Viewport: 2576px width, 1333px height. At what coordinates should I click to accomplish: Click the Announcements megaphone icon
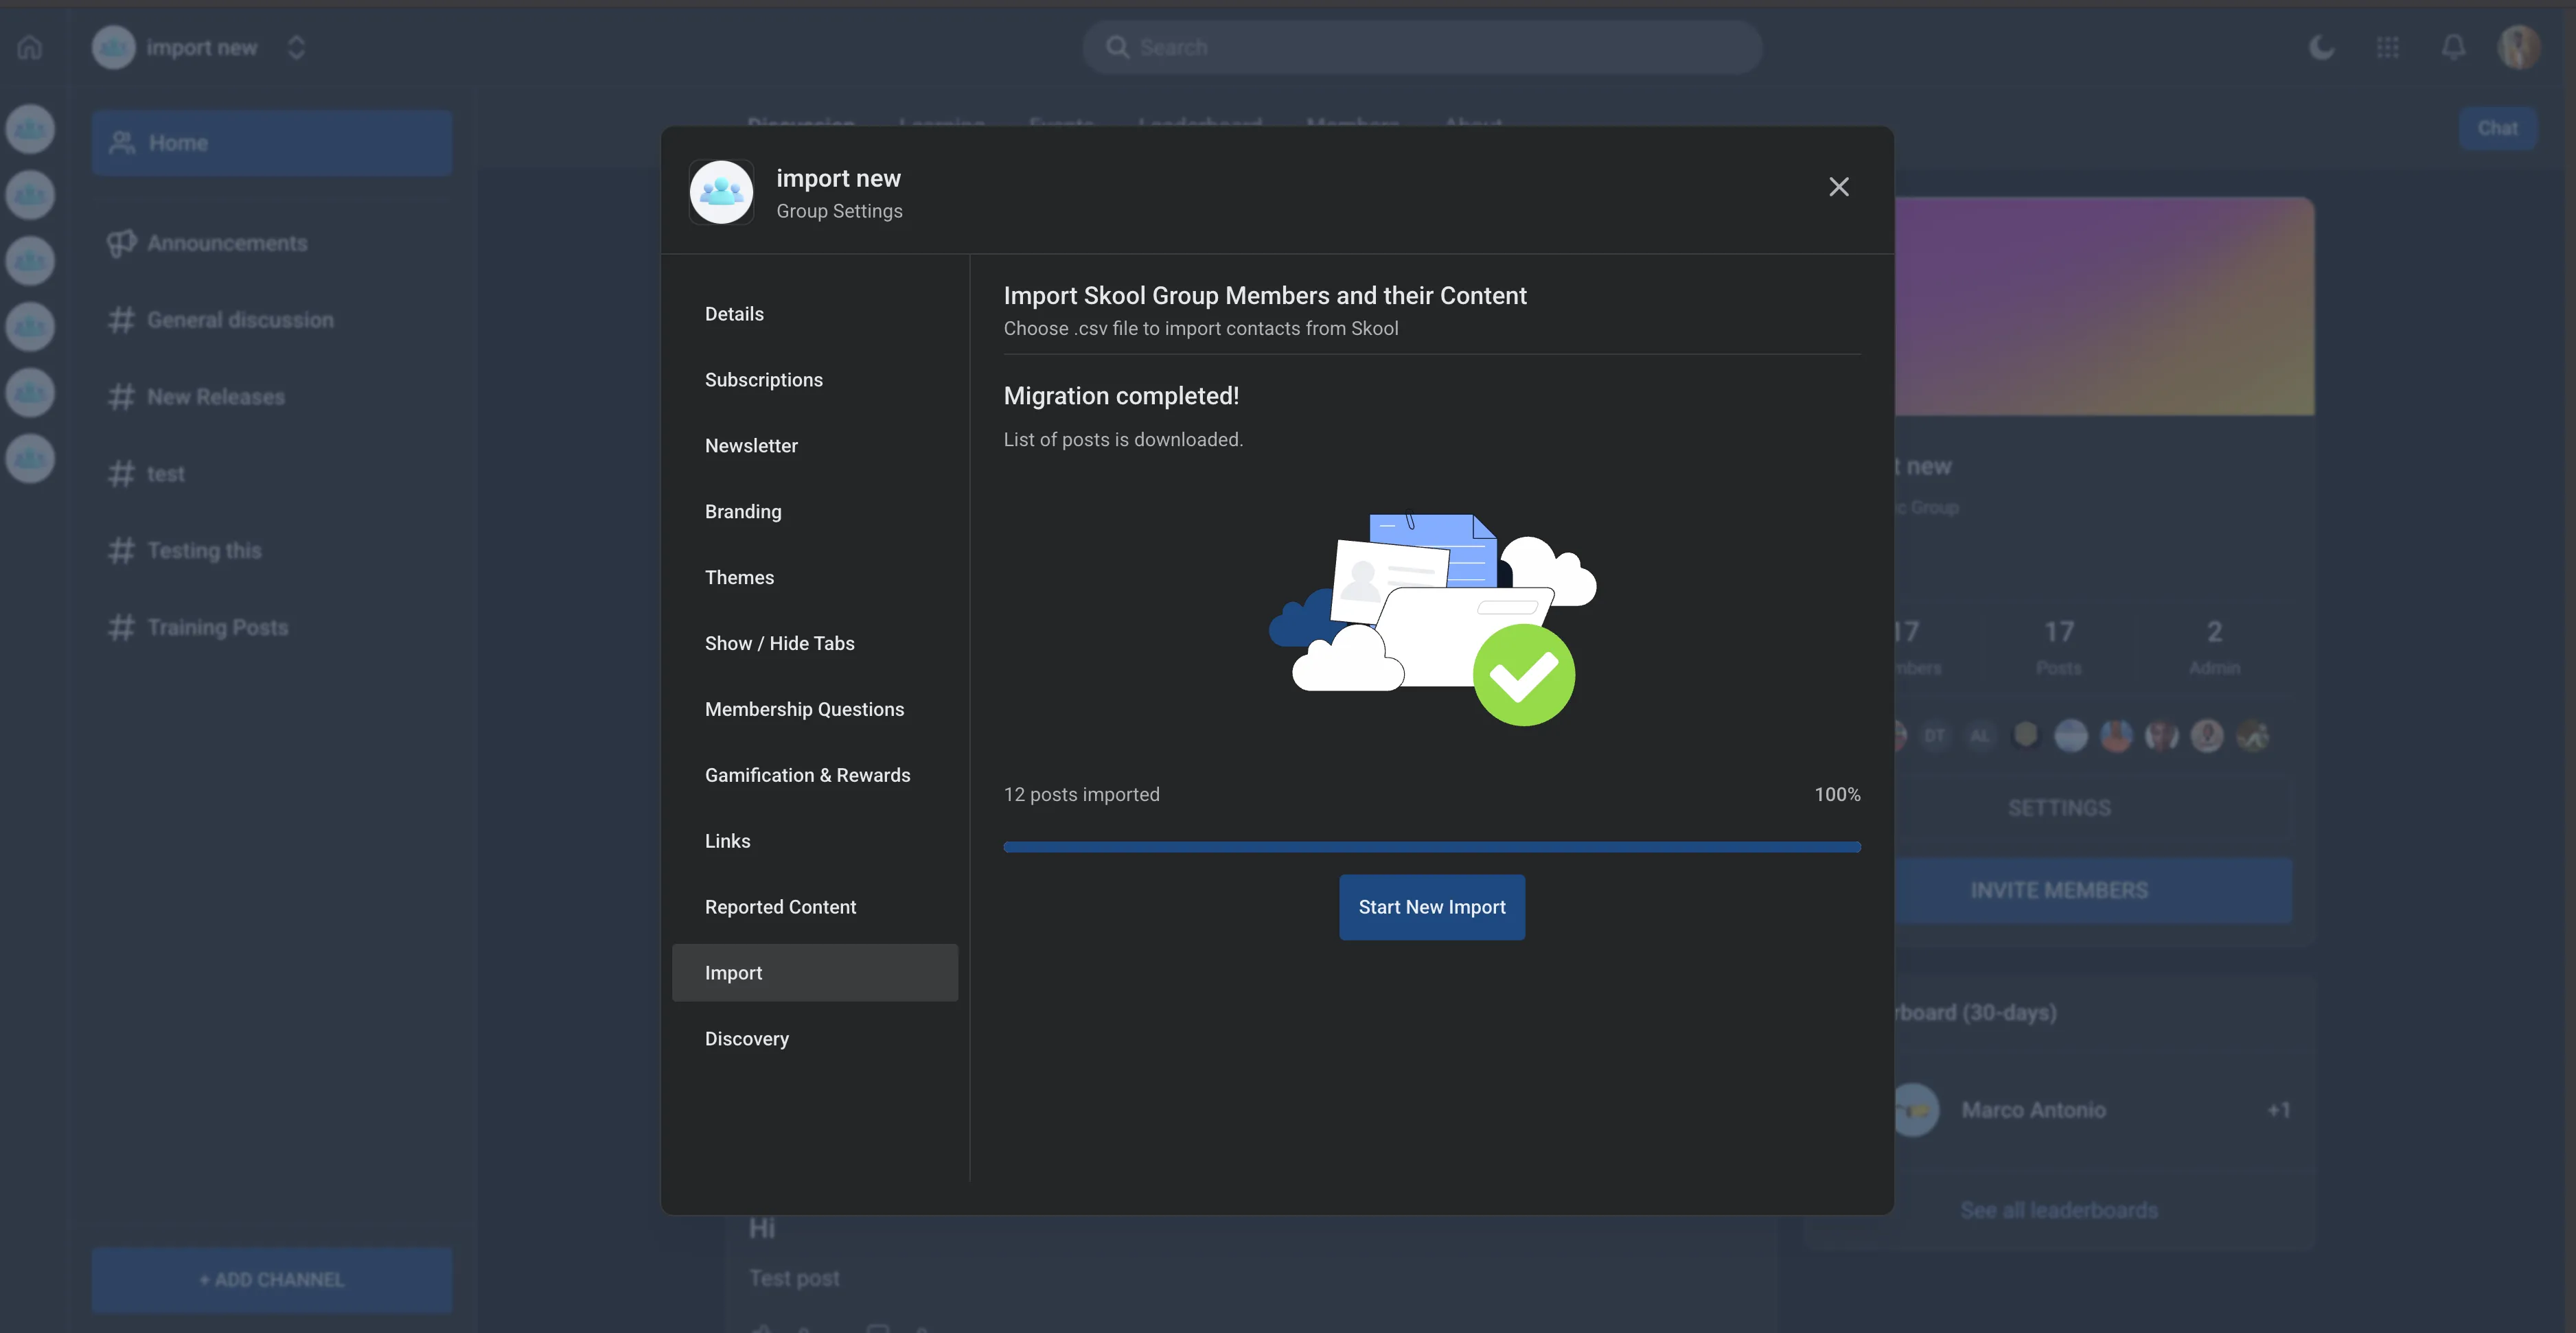click(x=121, y=243)
